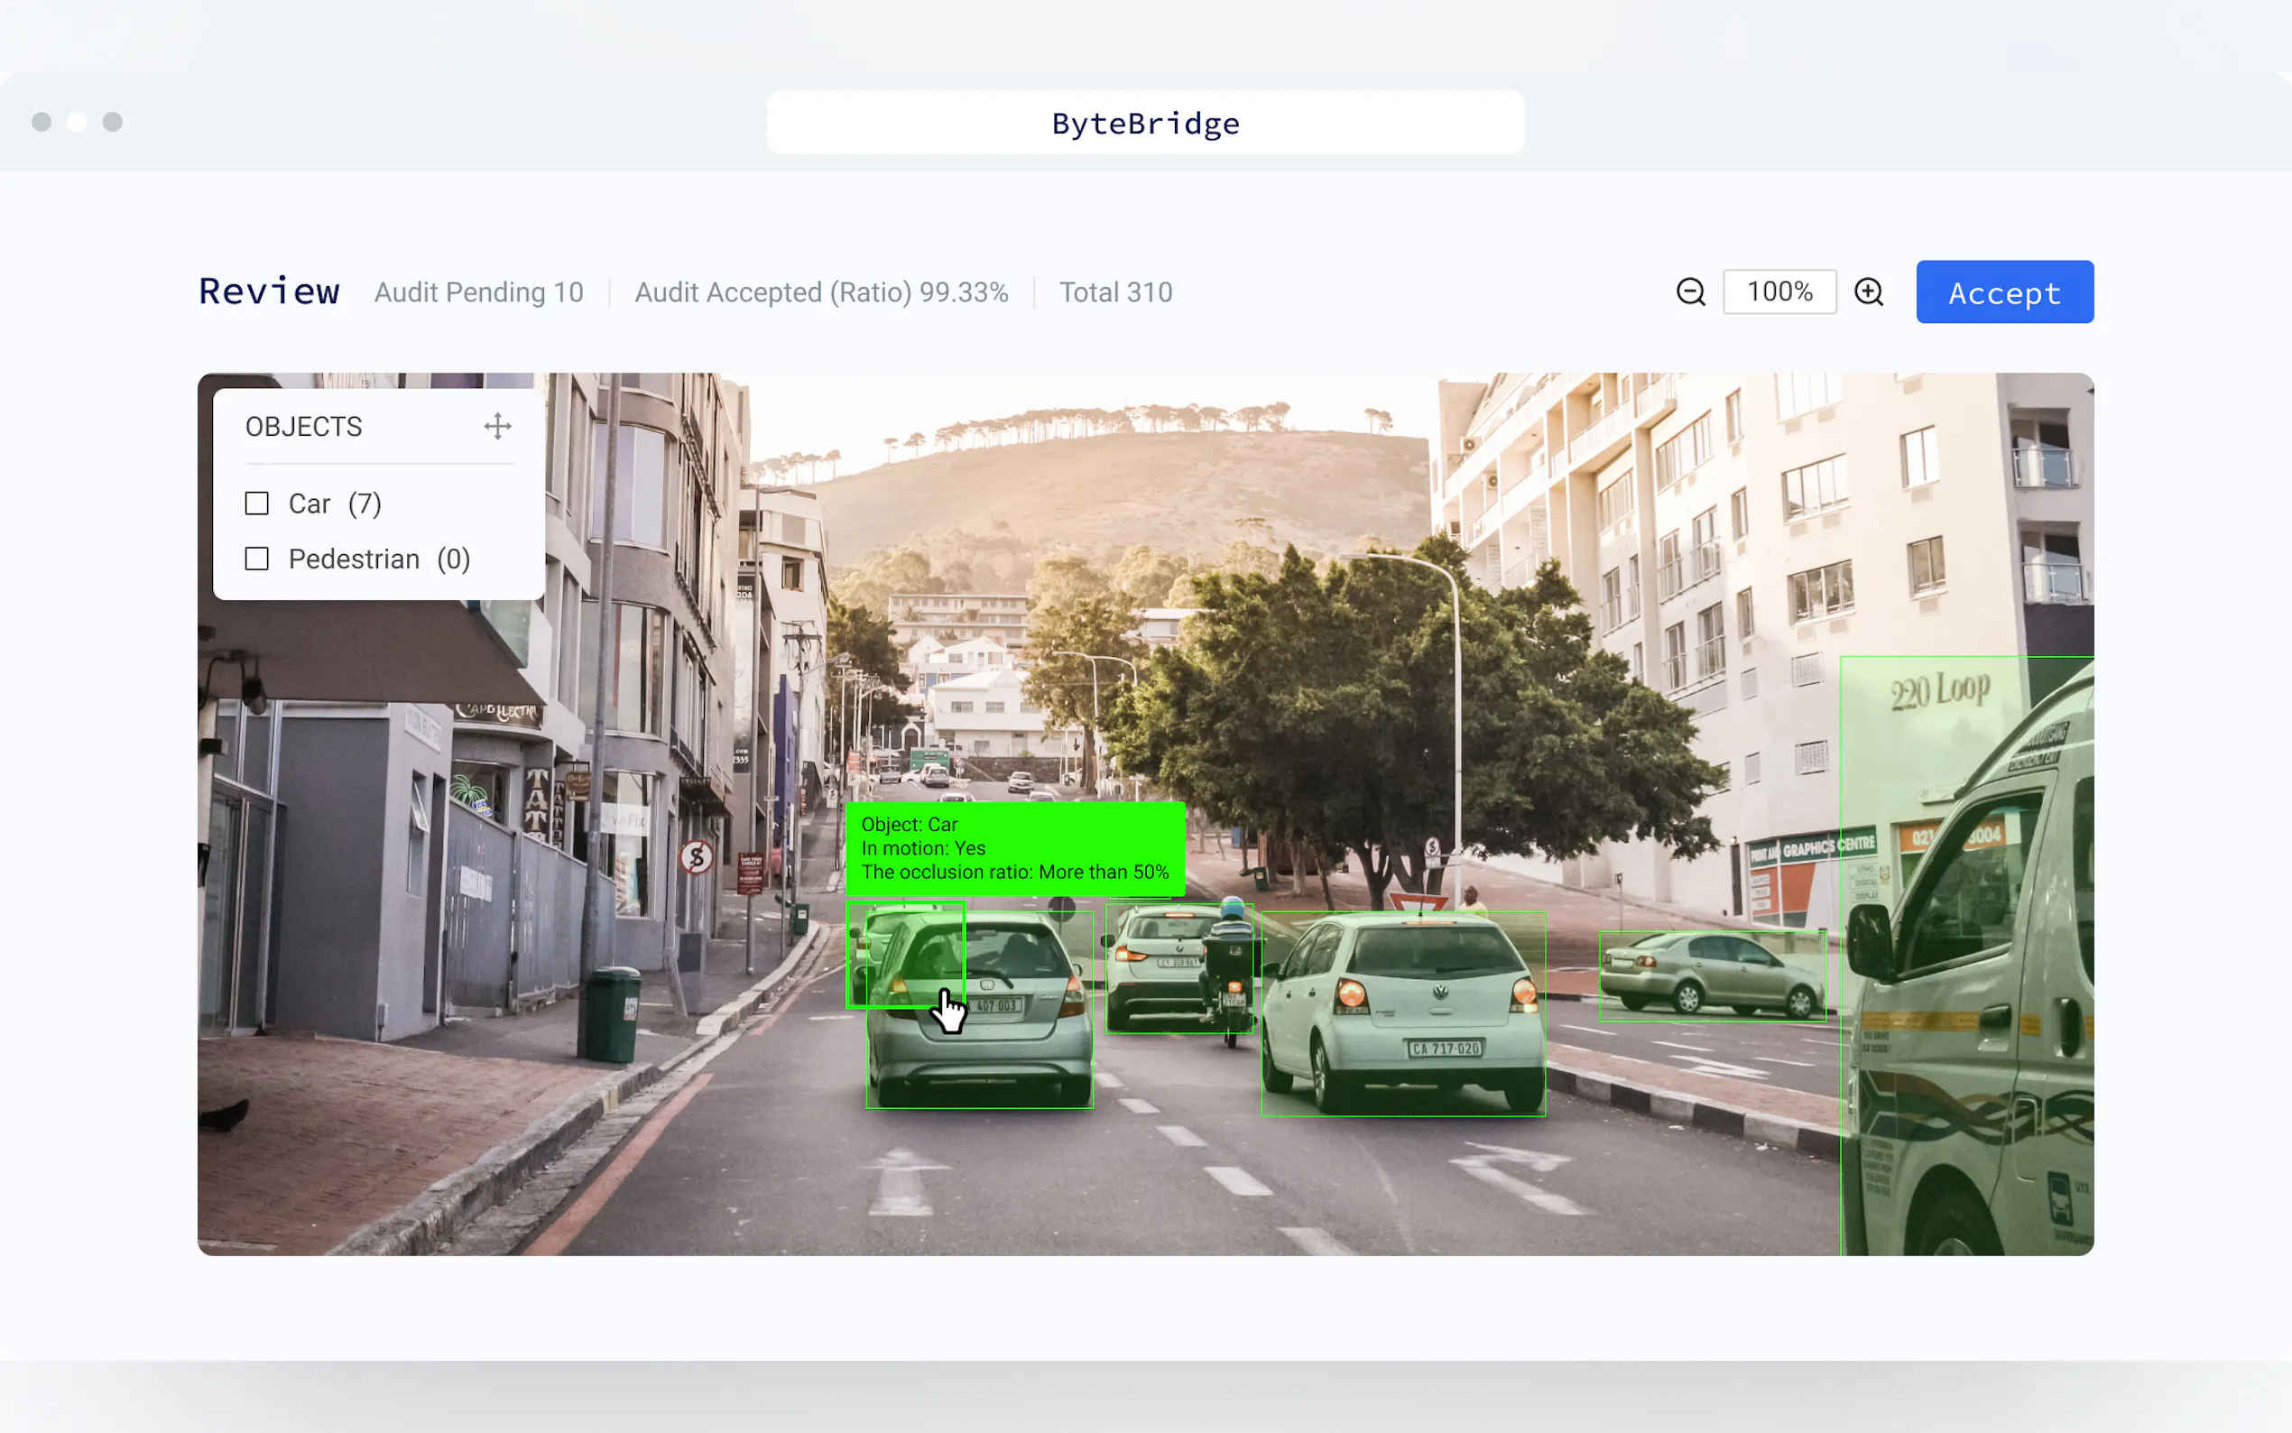Click the zoom in magnifier icon
Screen dimensions: 2292x1433
click(x=1869, y=291)
